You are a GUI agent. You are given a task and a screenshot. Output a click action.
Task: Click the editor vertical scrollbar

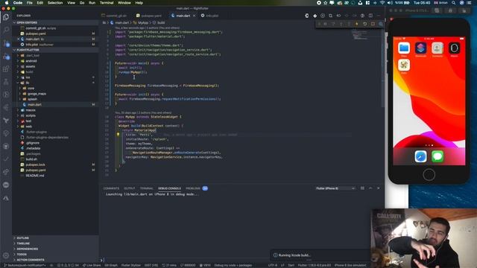pyautogui.click(x=382, y=68)
